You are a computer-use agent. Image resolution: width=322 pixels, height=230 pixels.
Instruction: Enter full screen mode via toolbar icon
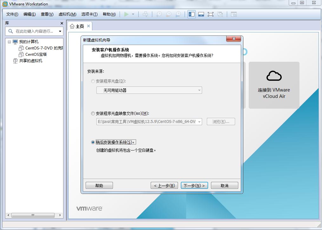(211, 14)
